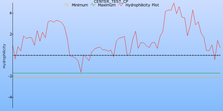Select the CENTER_TEST_CP chart title

click(x=111, y=1)
